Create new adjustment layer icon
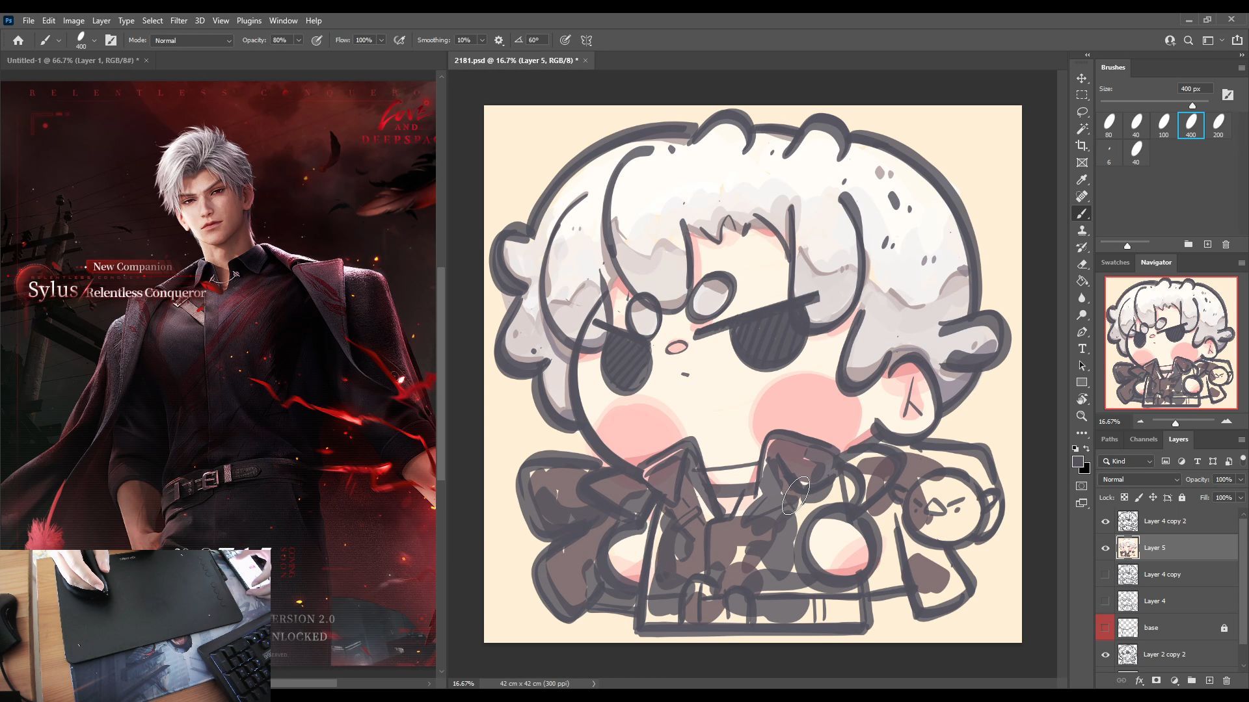This screenshot has width=1249, height=702. click(x=1174, y=681)
